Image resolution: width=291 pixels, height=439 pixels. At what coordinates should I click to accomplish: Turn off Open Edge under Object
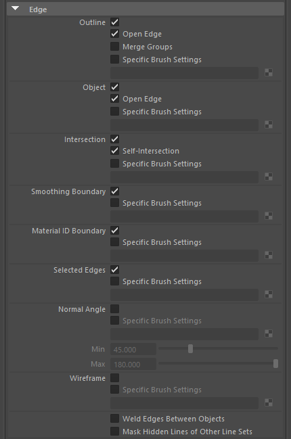pyautogui.click(x=114, y=99)
